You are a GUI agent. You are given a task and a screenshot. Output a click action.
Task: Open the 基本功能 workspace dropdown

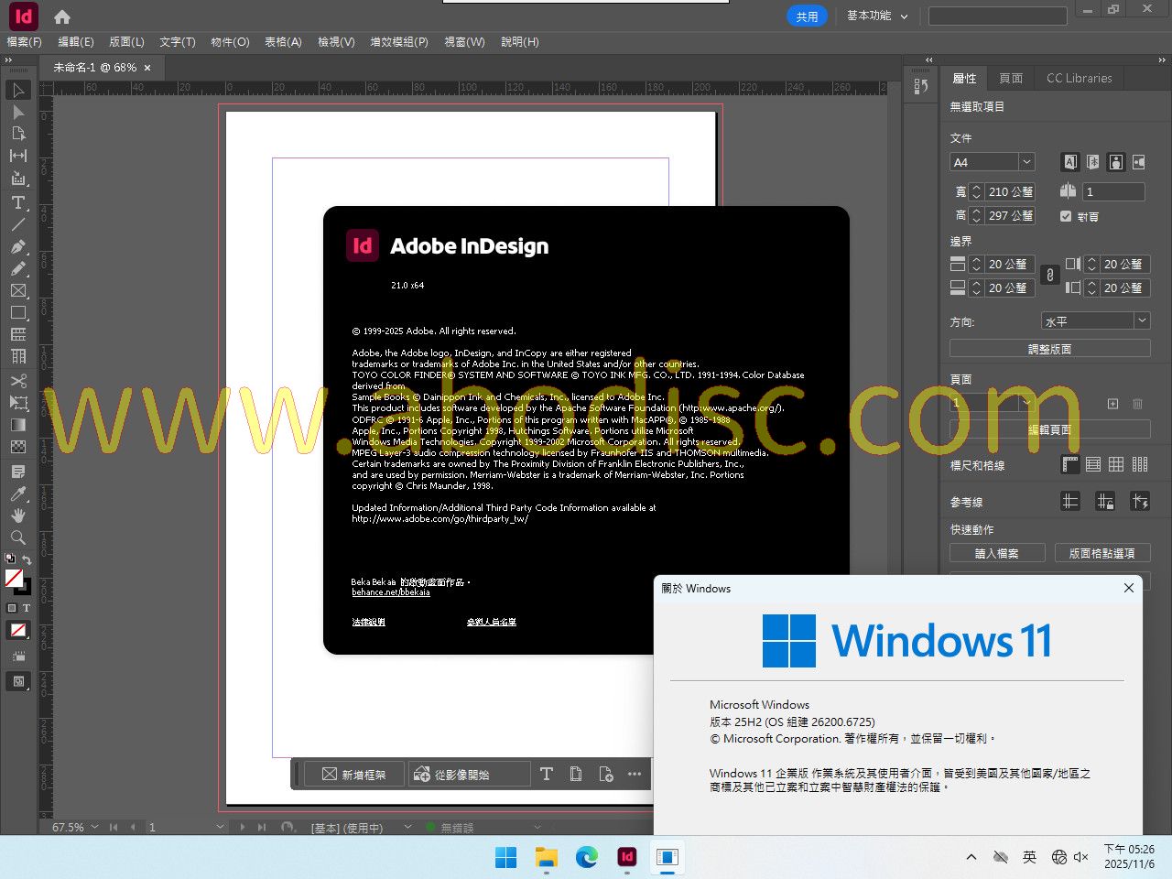click(877, 16)
